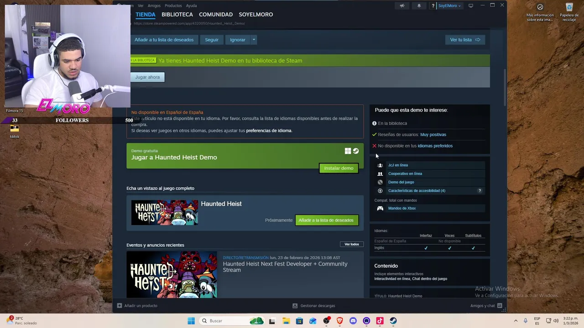The image size is (584, 328).
Task: Open the Productos menu
Action: [173, 5]
